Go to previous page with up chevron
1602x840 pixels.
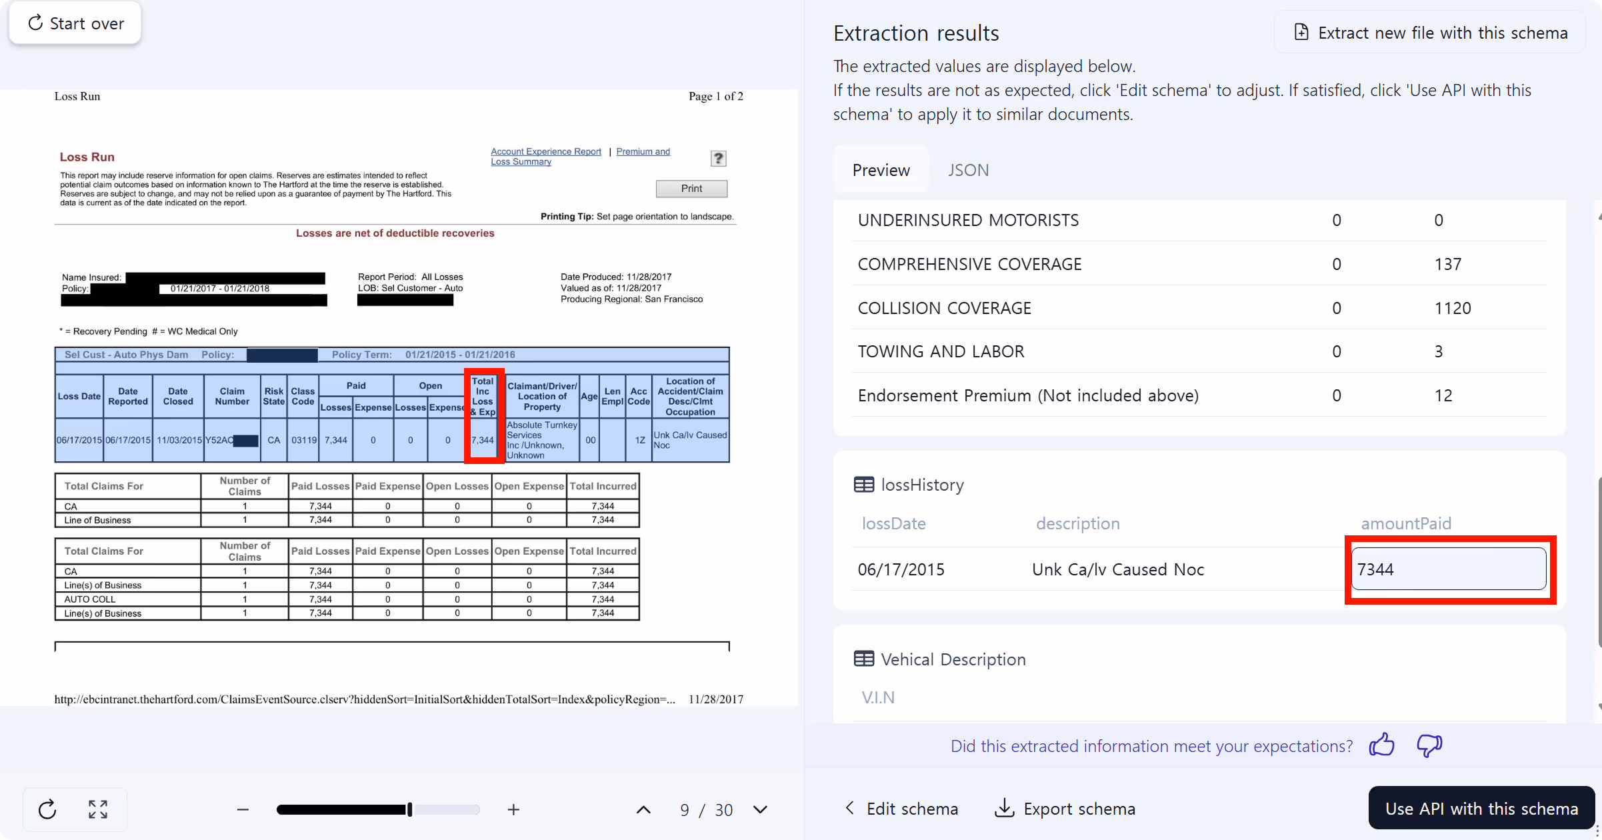coord(643,809)
